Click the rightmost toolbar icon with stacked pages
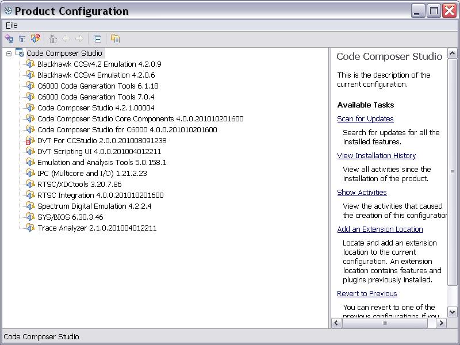Viewport: 460px width, 345px height. click(x=115, y=39)
